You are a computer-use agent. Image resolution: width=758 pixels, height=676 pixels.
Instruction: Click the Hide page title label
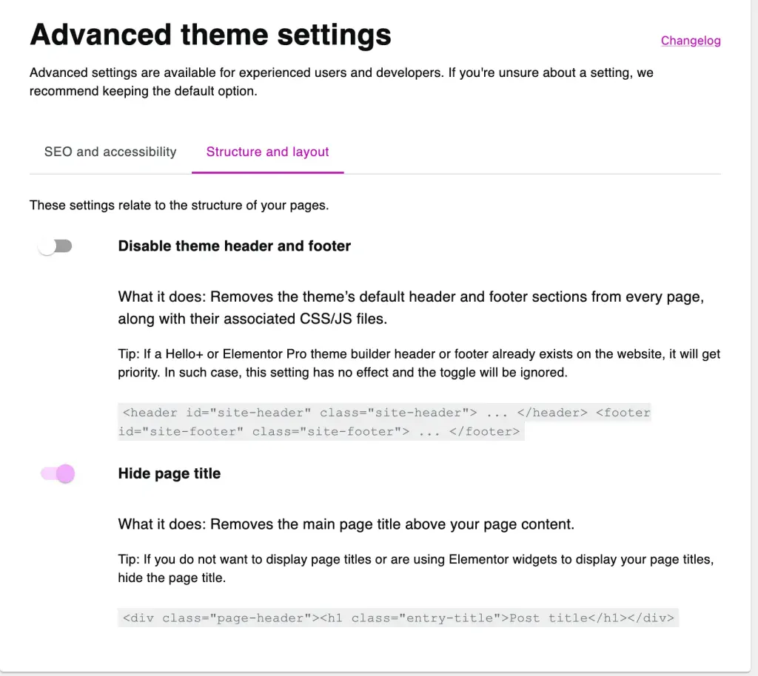[170, 473]
